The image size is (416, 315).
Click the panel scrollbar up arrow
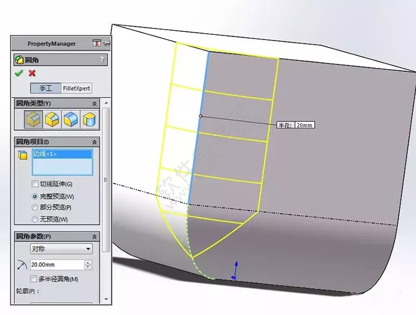pos(106,103)
